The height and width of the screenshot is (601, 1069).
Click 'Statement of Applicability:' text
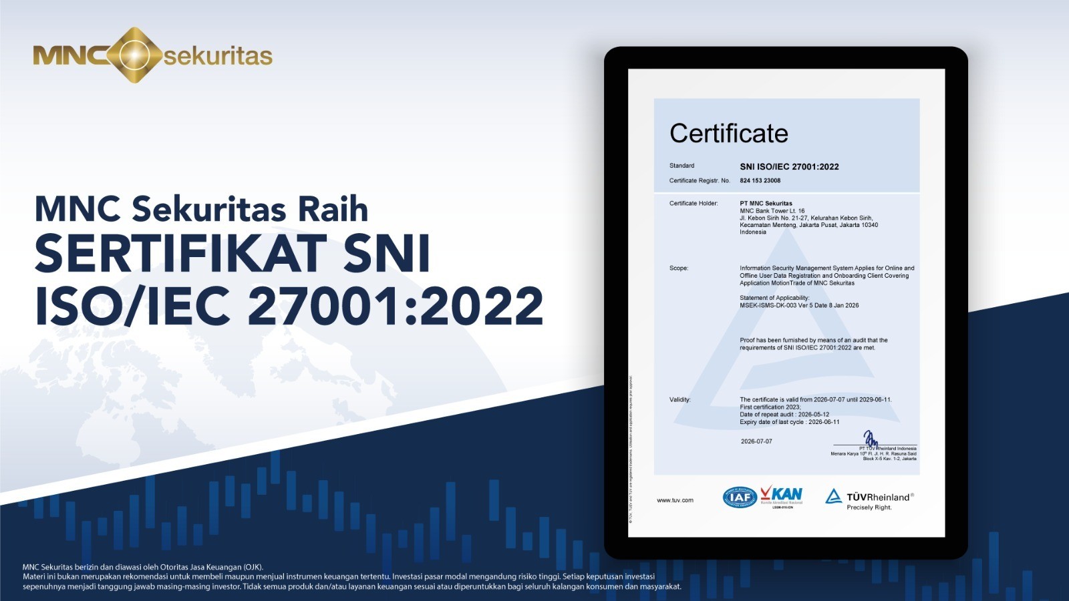[x=774, y=298]
